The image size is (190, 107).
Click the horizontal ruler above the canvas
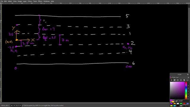(x=95, y=3)
